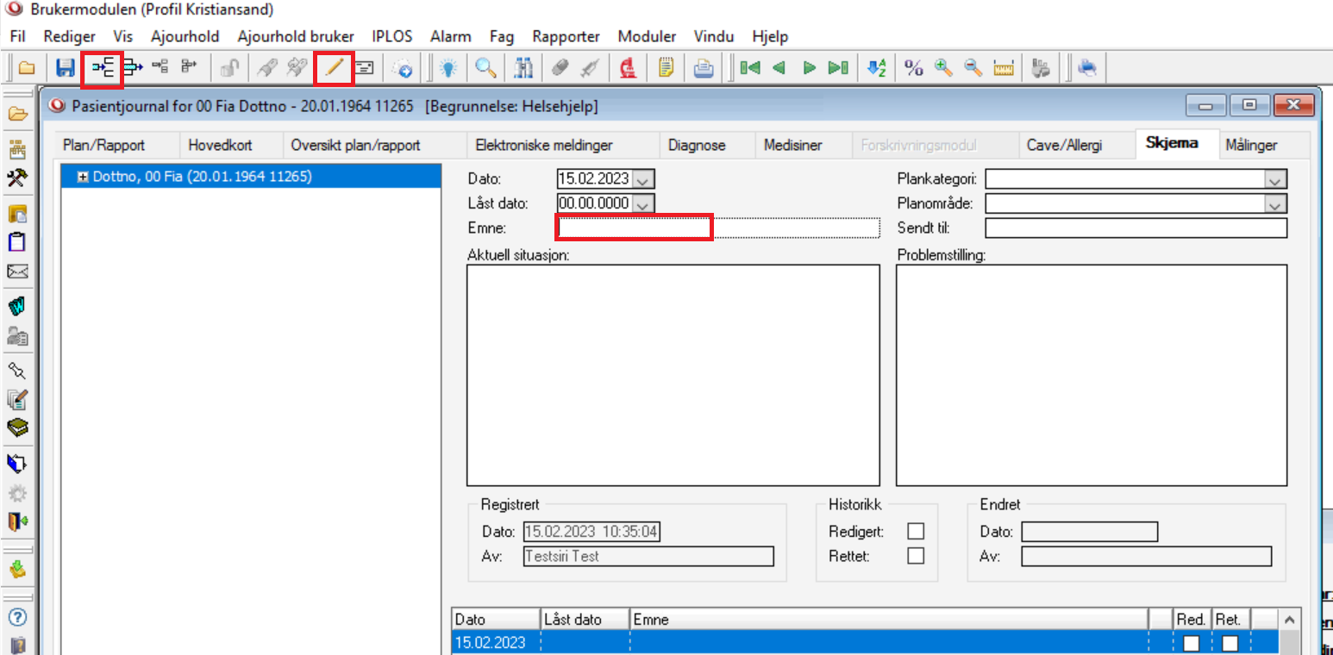Click in the Aktuell situasjon text area
The height and width of the screenshot is (655, 1333).
pos(673,376)
